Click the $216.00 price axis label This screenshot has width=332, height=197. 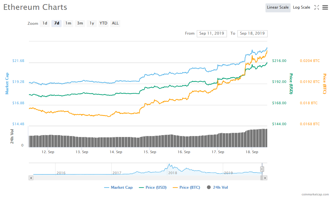pos(279,61)
